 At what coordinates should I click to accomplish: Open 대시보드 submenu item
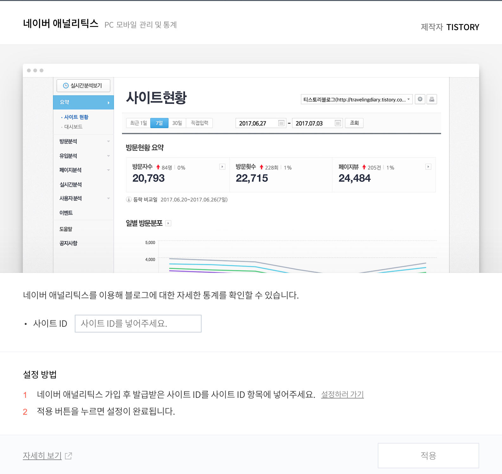pos(73,127)
